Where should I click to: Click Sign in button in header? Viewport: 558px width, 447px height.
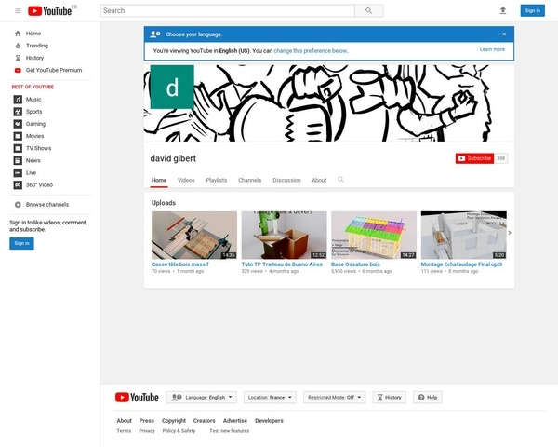[x=532, y=10]
